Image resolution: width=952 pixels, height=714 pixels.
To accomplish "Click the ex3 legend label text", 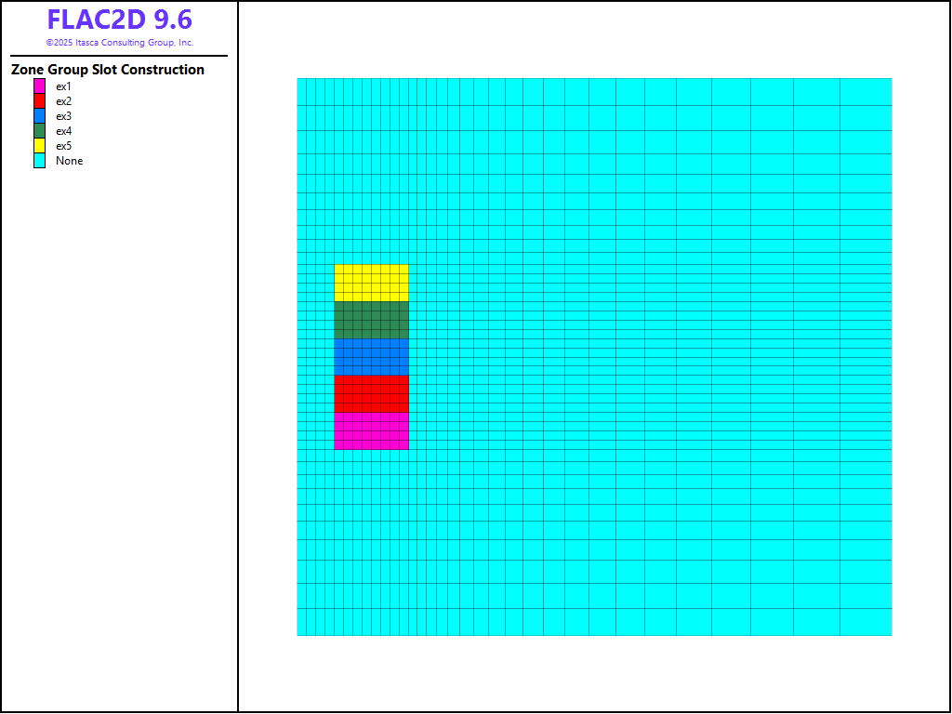I will pos(63,116).
